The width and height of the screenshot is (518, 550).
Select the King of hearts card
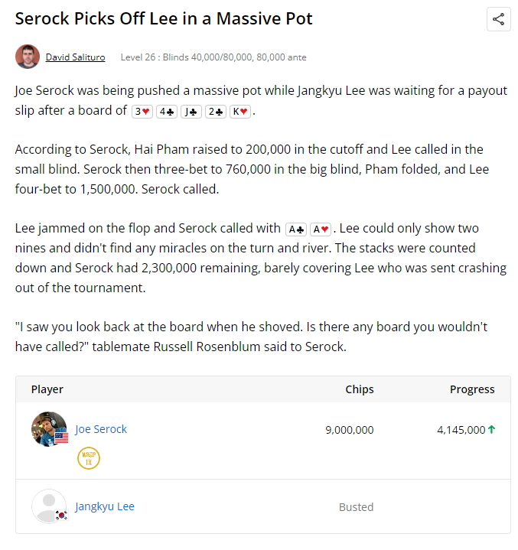click(240, 112)
